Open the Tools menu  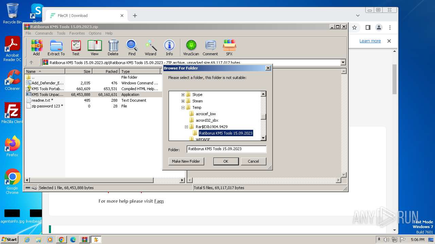[61, 33]
